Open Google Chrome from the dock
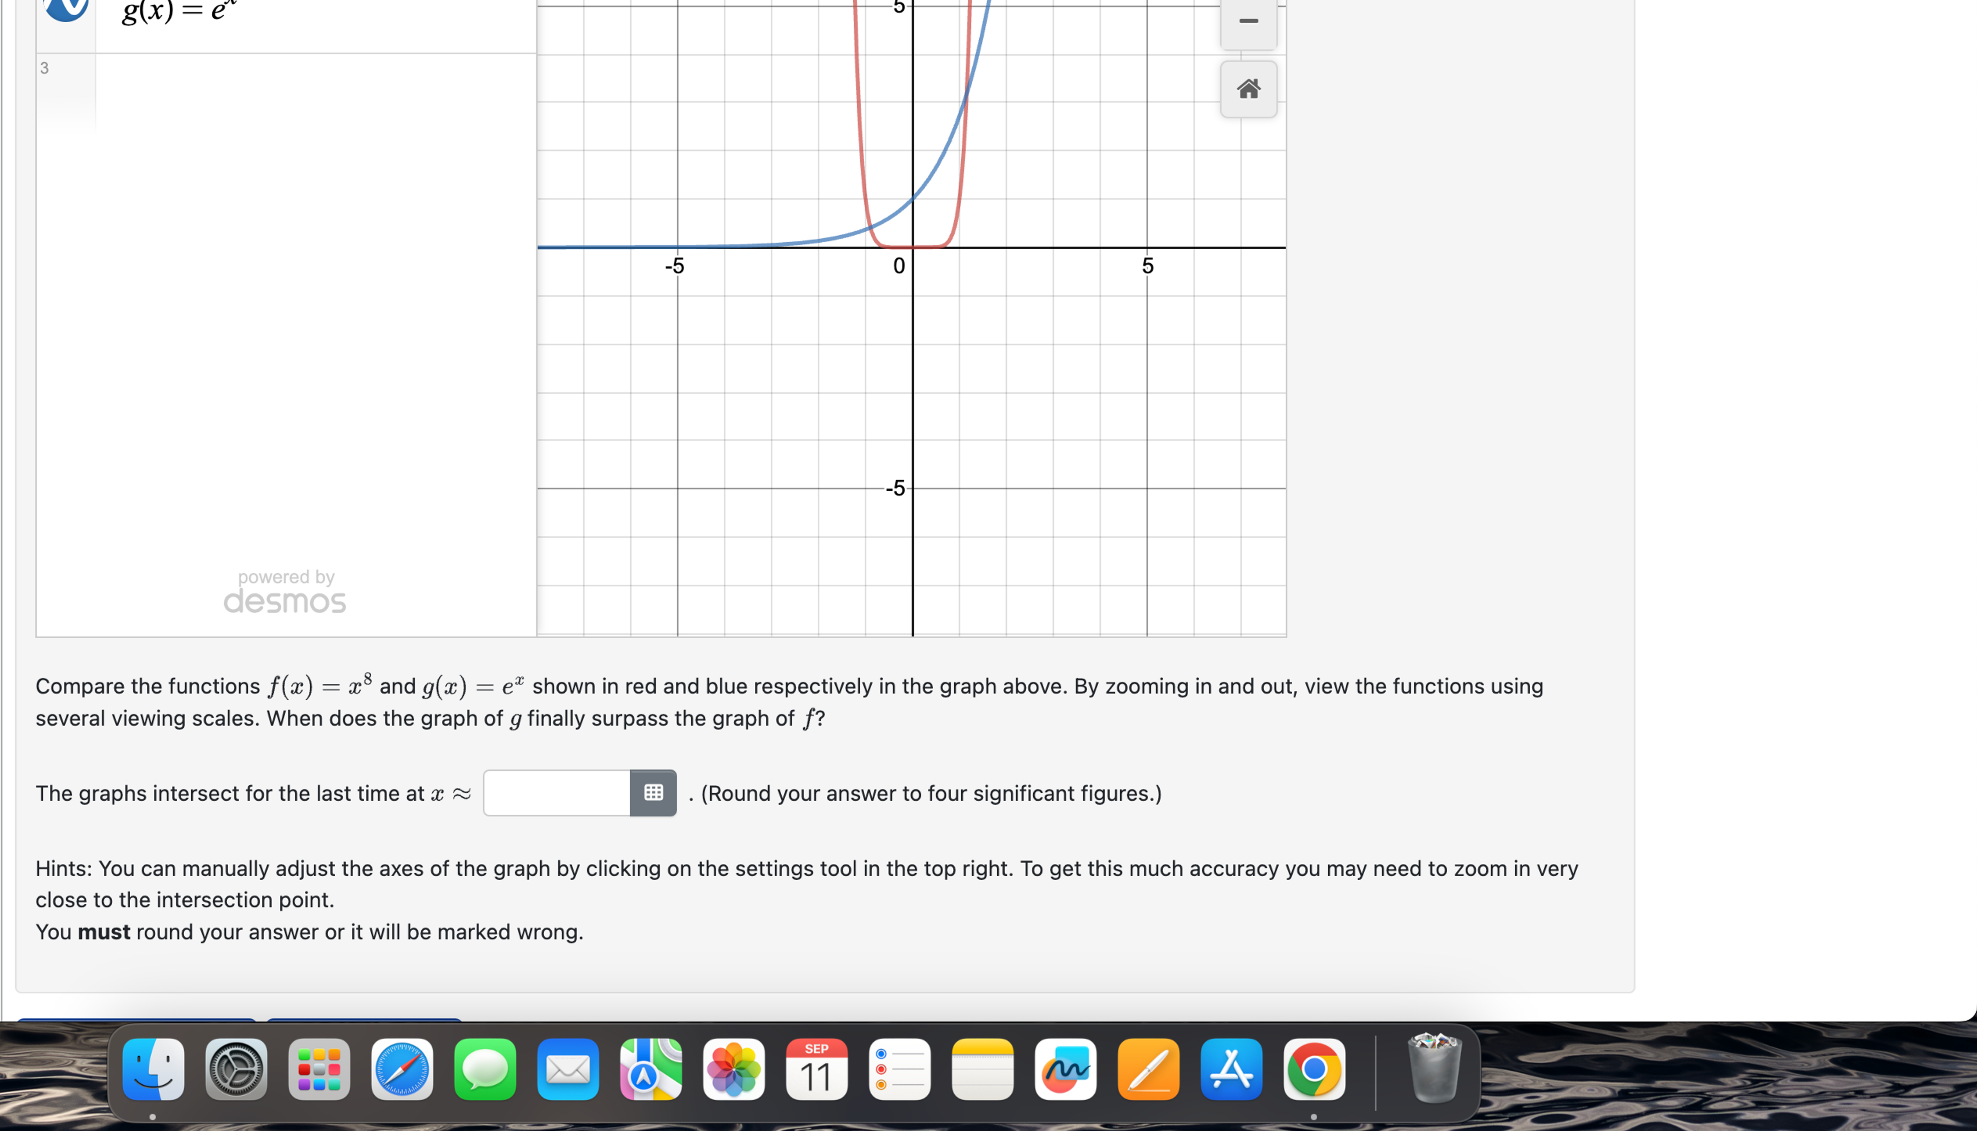1977x1131 pixels. coord(1315,1070)
